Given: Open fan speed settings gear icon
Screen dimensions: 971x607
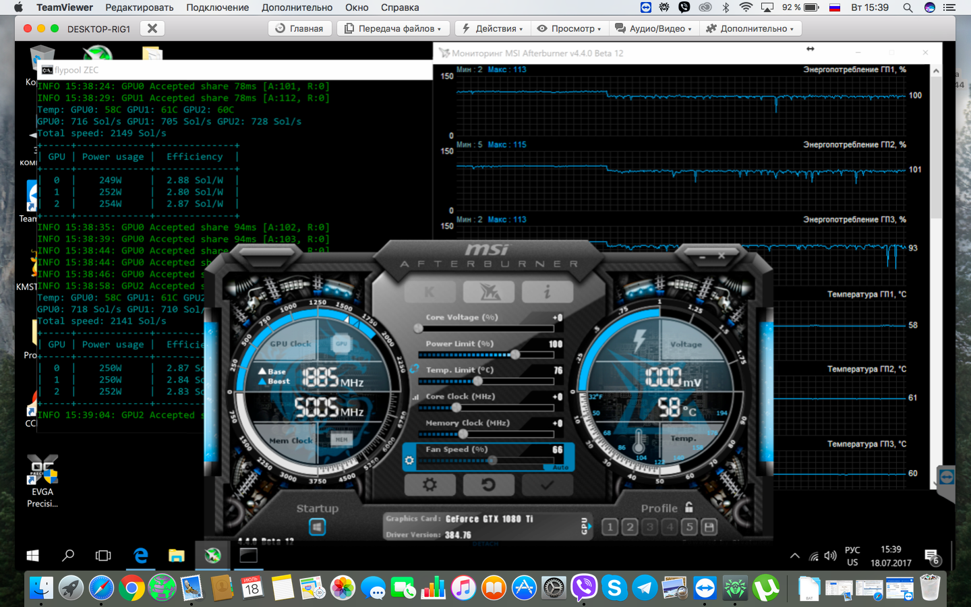Looking at the screenshot, I should [x=409, y=461].
